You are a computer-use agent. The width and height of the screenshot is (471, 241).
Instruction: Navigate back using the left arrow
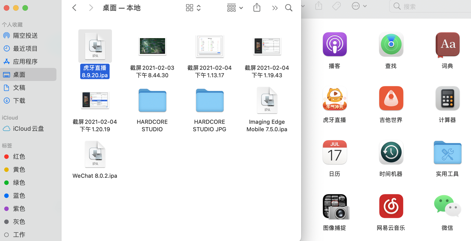[x=74, y=8]
